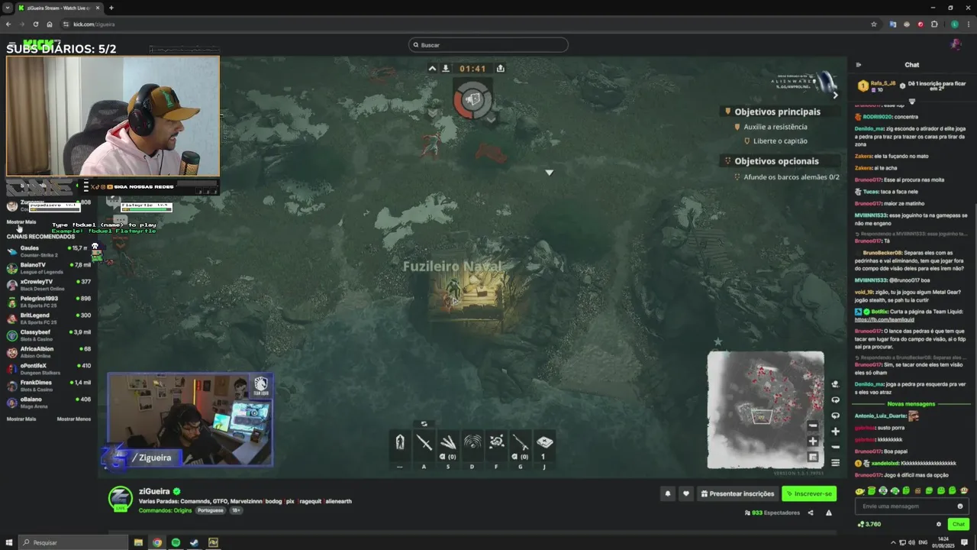
Task: Expand objectives panel right arrow
Action: pos(835,95)
